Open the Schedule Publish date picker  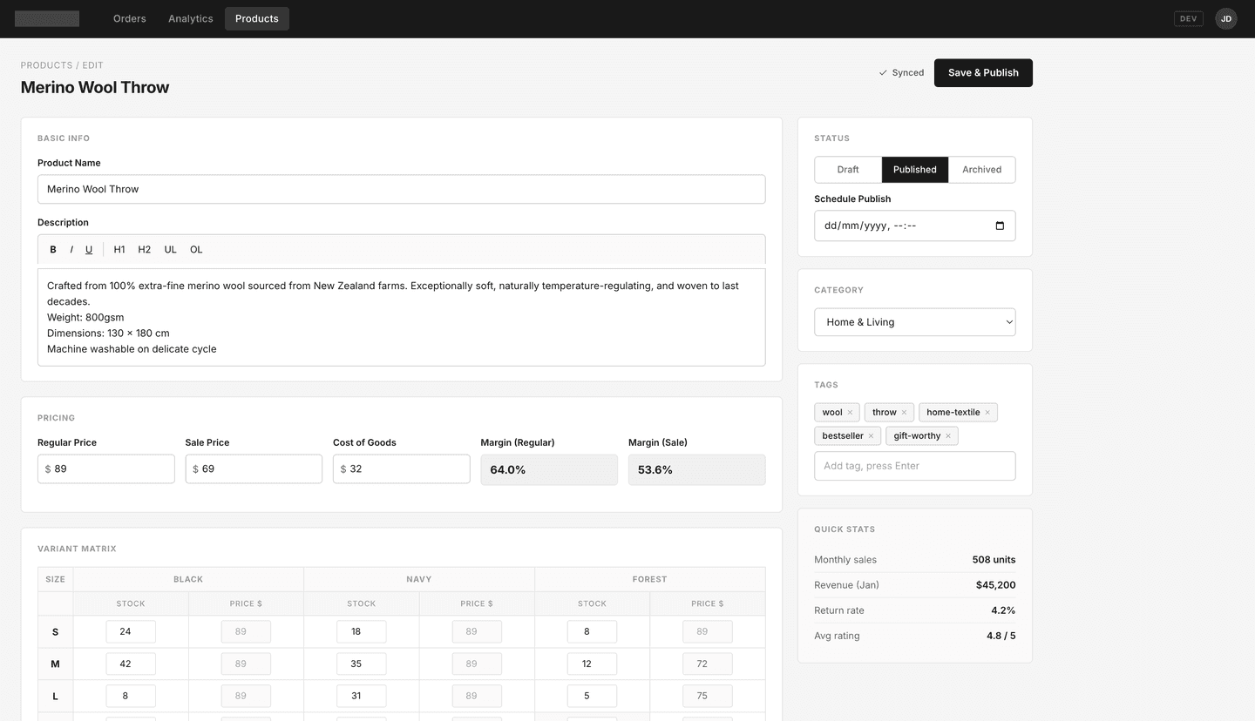999,226
